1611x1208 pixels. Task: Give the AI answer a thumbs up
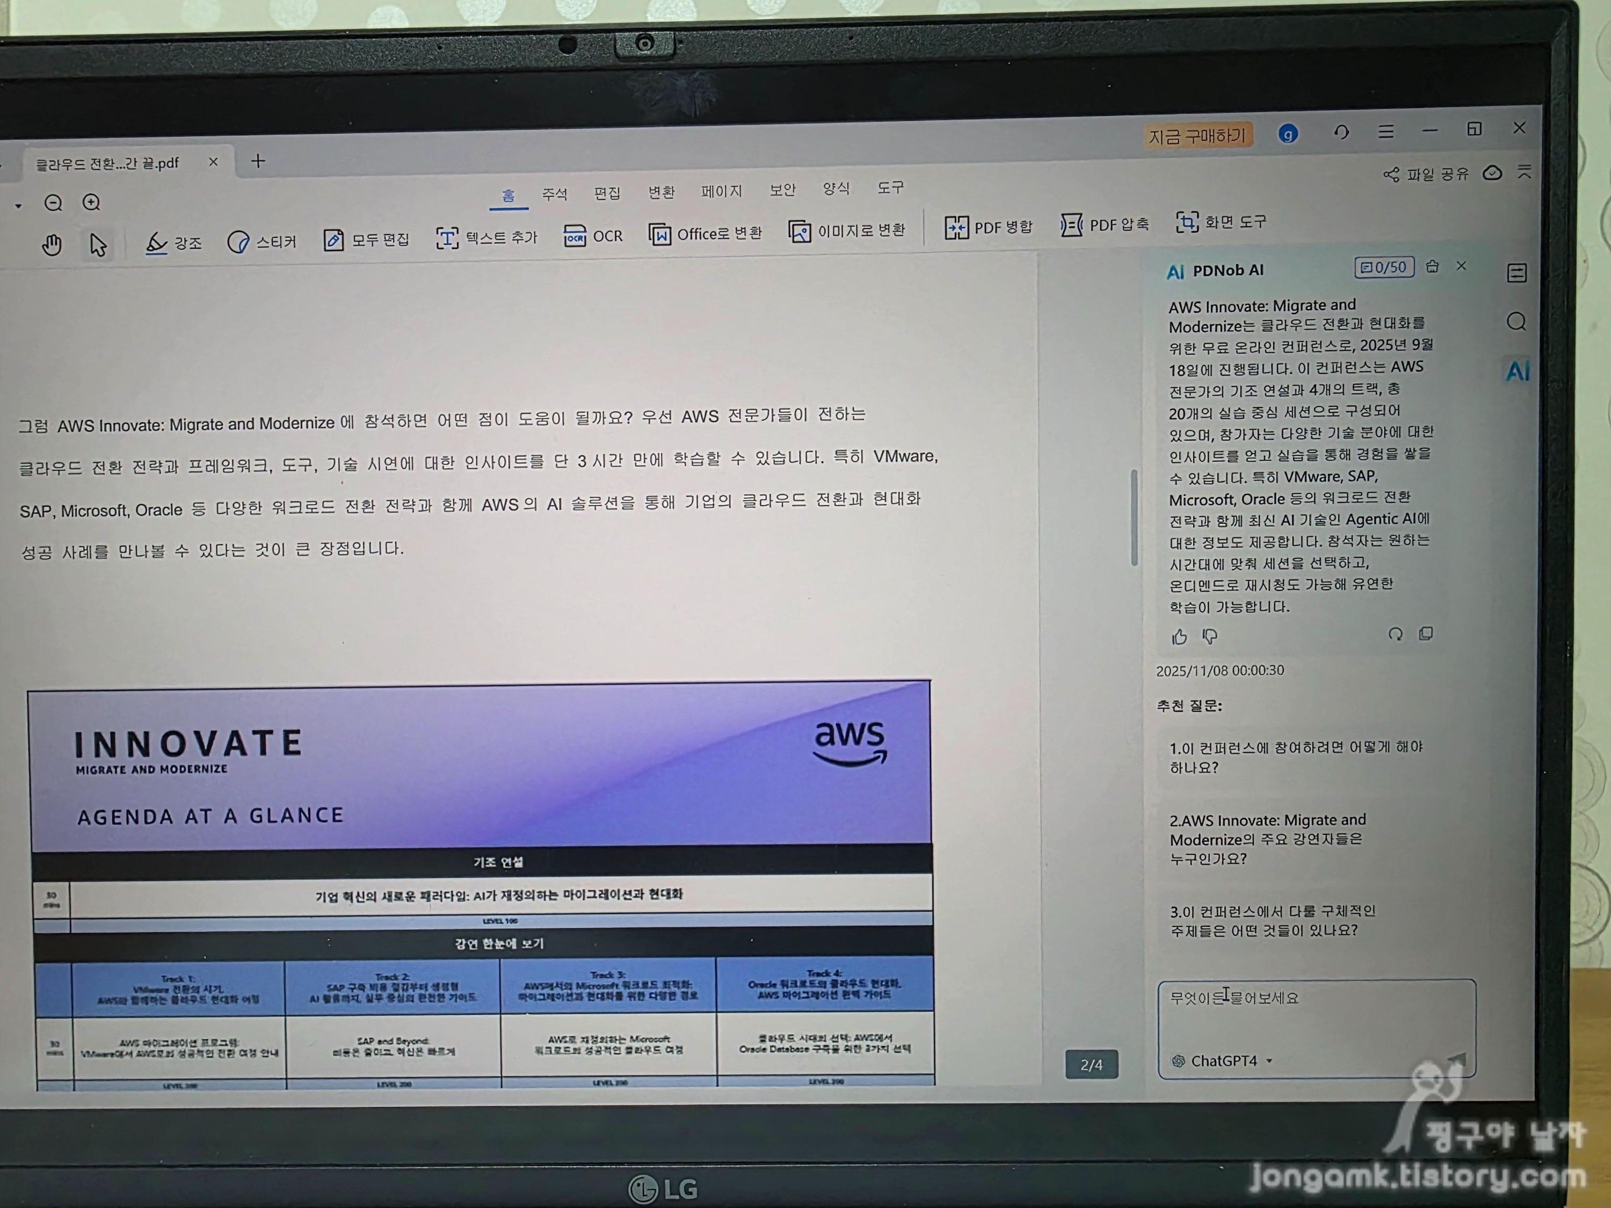tap(1179, 637)
